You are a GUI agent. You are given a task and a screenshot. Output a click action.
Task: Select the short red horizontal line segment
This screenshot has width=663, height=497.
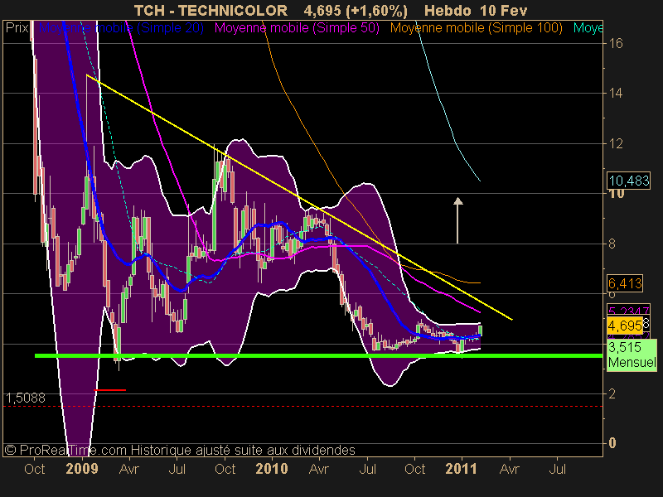109,390
